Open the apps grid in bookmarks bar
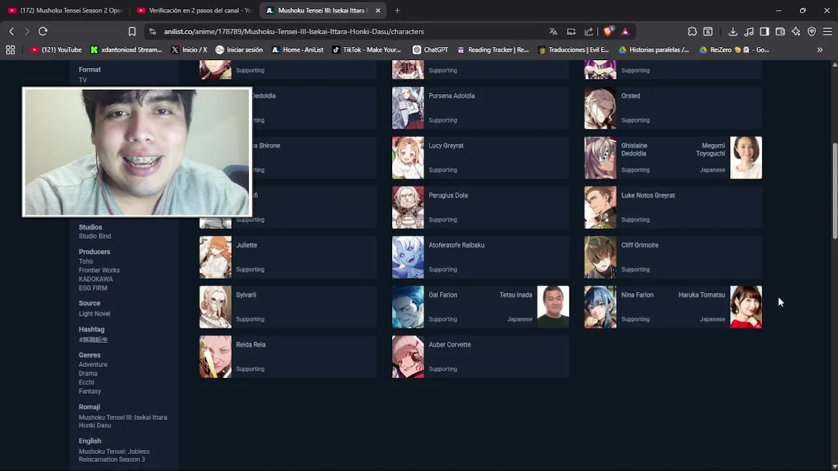838x471 pixels. point(10,50)
